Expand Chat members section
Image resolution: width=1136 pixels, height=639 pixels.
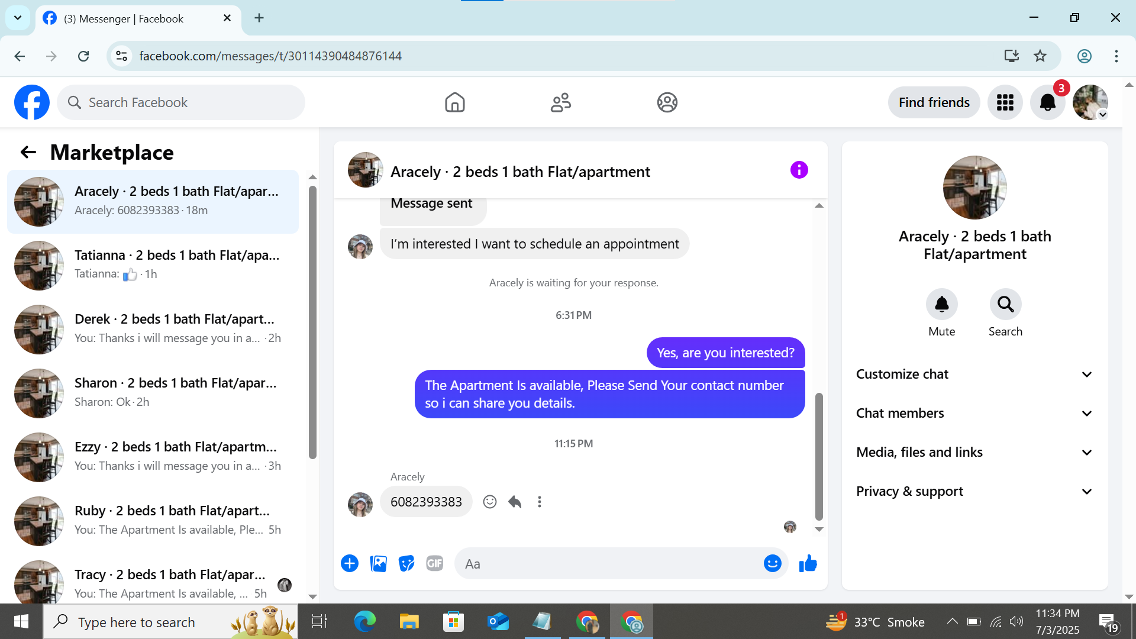click(974, 413)
